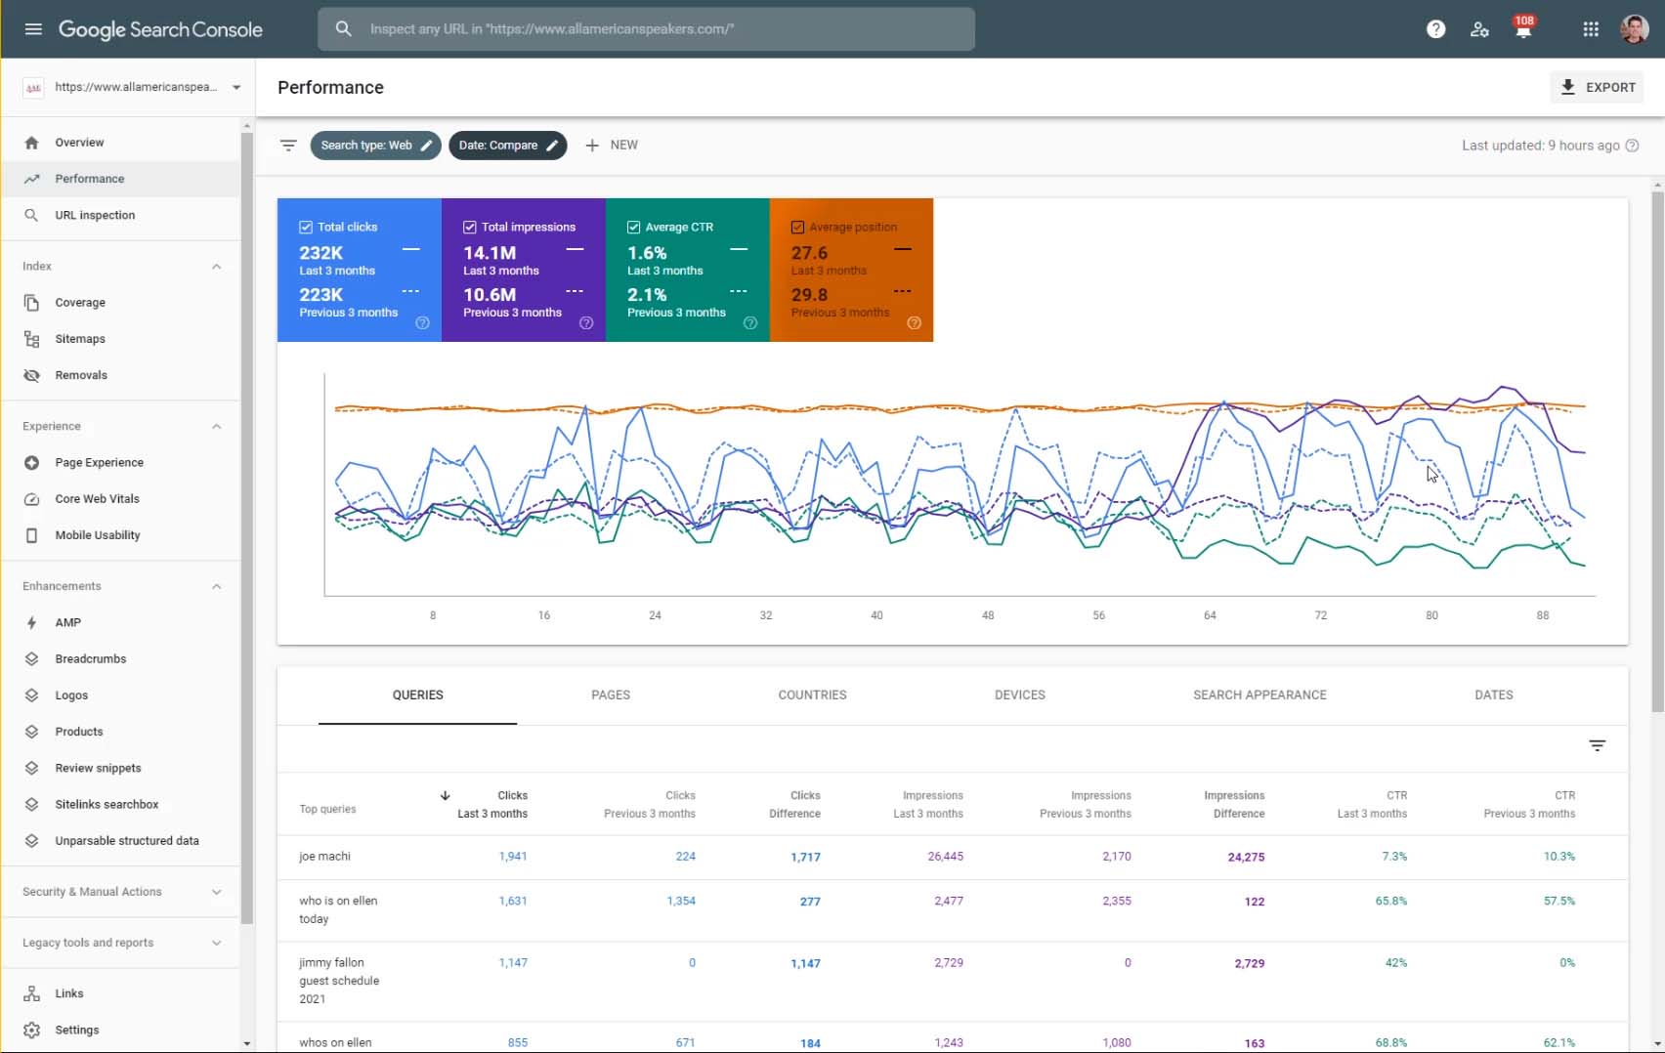Open Mobile Usability report
Image resolution: width=1665 pixels, height=1053 pixels.
[120, 535]
